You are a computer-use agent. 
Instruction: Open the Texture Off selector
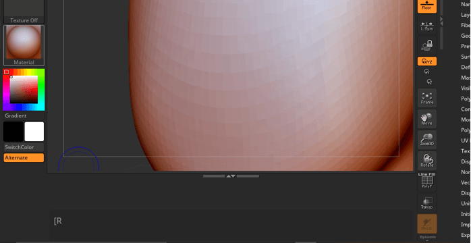point(24,12)
